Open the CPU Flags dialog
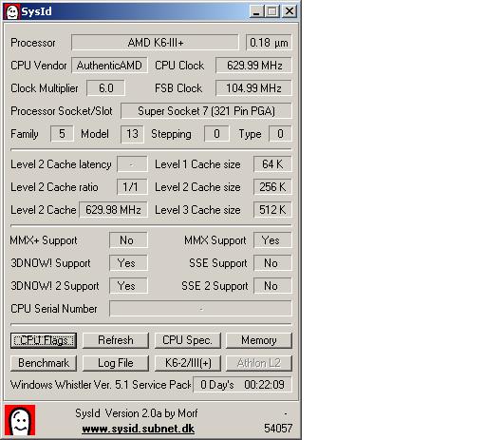The width and height of the screenshot is (486, 440). [x=44, y=340]
